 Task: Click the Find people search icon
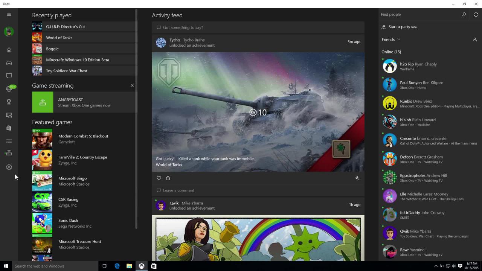click(x=464, y=14)
